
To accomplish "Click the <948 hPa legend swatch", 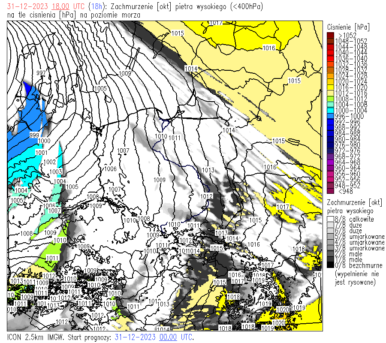I will 330,191.
